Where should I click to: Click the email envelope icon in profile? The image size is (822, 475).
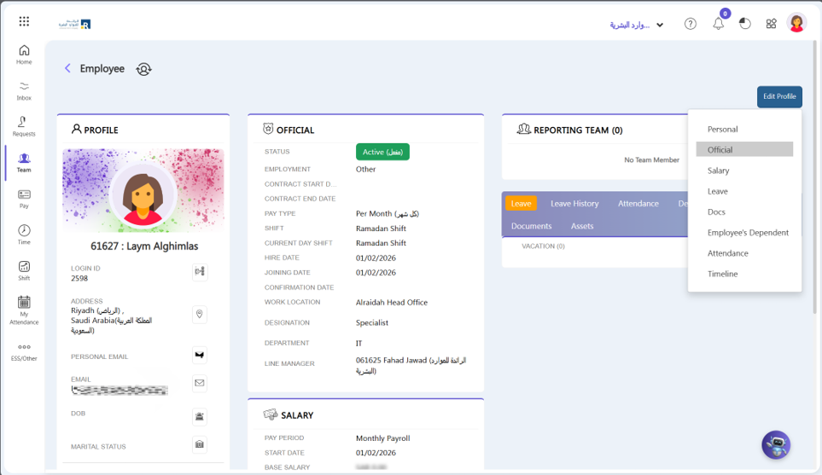[200, 384]
